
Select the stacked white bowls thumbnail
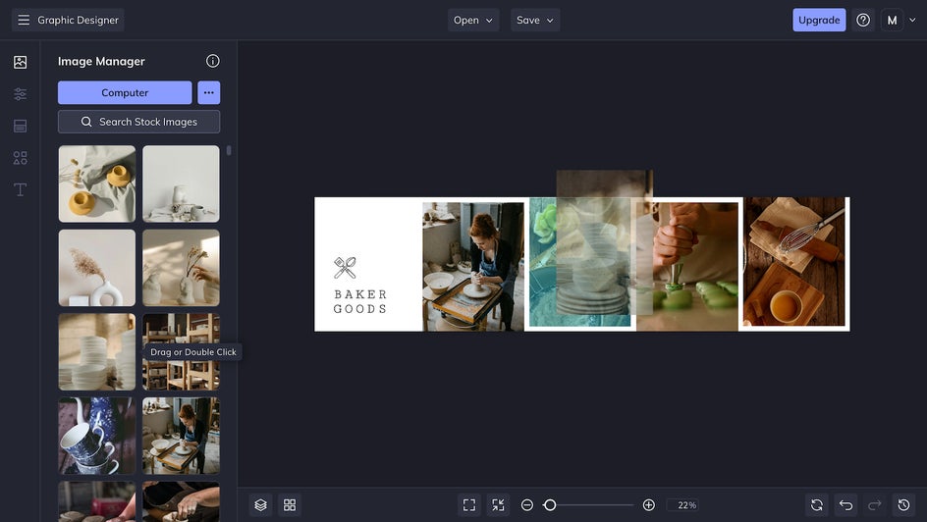[97, 351]
